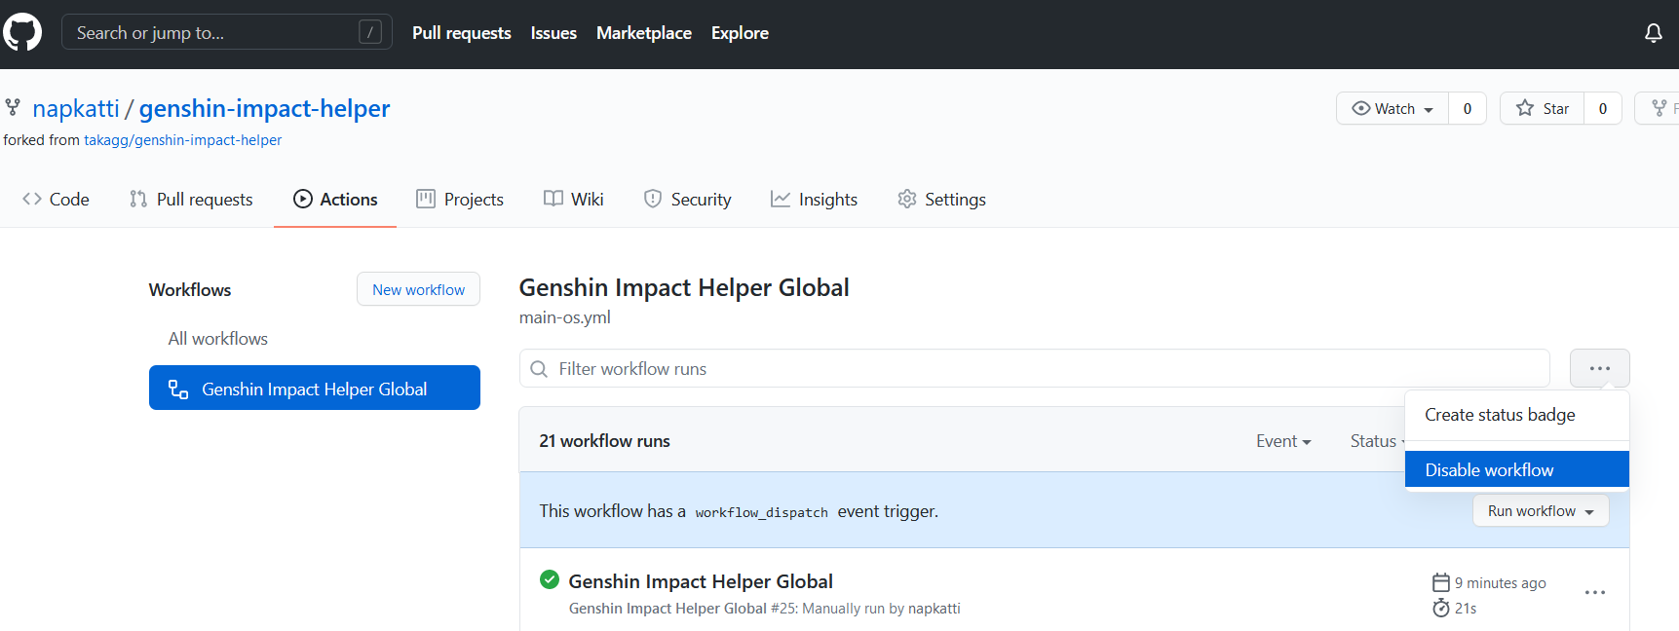The height and width of the screenshot is (631, 1679).
Task: Focus the Search or jump to field
Action: pyautogui.click(x=227, y=32)
